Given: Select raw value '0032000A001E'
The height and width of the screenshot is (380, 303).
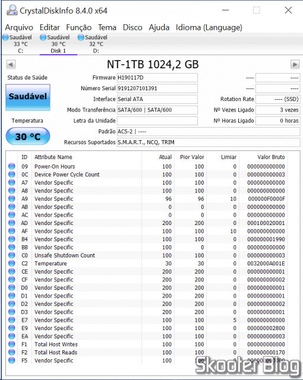Looking at the screenshot, I should click(x=266, y=264).
